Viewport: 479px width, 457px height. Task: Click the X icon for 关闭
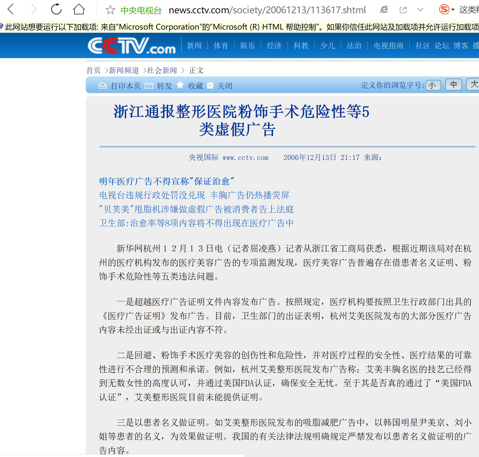pos(210,85)
